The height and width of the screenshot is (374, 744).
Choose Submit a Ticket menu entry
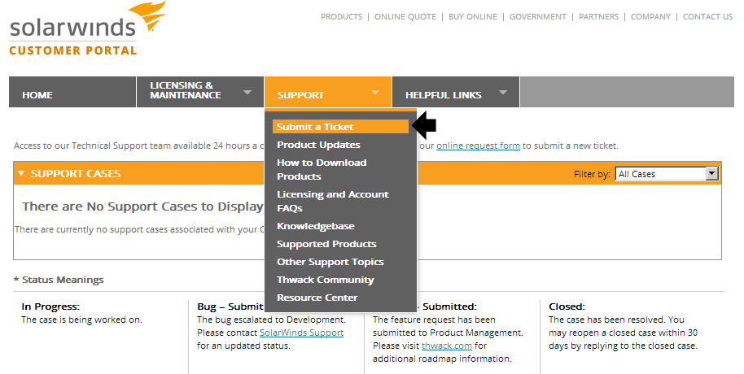[340, 127]
